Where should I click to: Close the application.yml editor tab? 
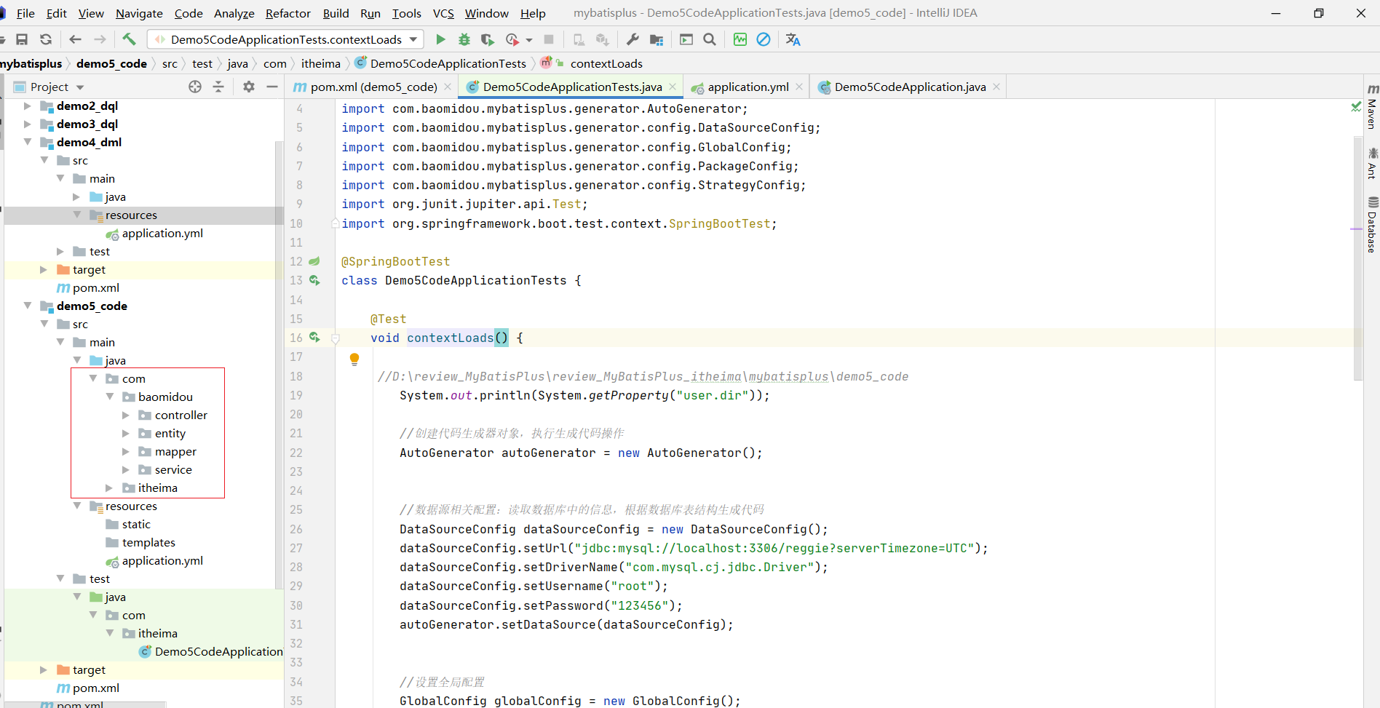[x=799, y=87]
